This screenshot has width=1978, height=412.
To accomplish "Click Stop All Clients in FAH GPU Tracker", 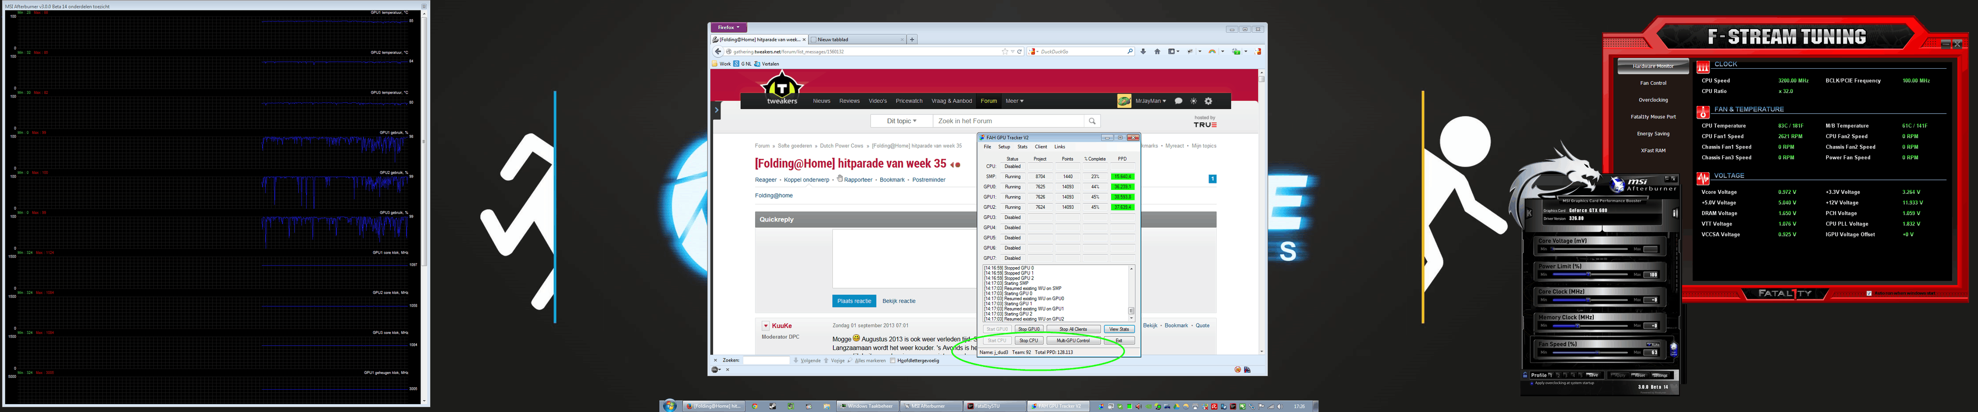I will tap(1073, 329).
